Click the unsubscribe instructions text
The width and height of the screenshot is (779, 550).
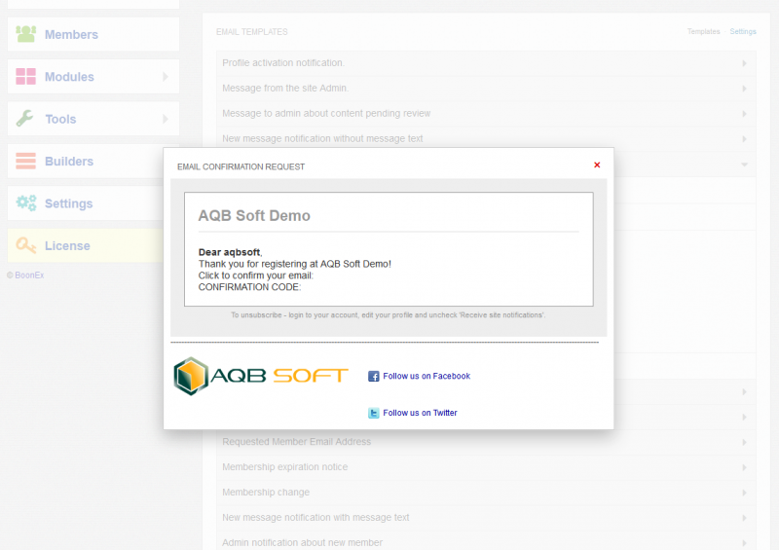(388, 315)
